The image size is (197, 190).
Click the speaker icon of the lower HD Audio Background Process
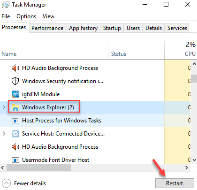click(x=15, y=147)
